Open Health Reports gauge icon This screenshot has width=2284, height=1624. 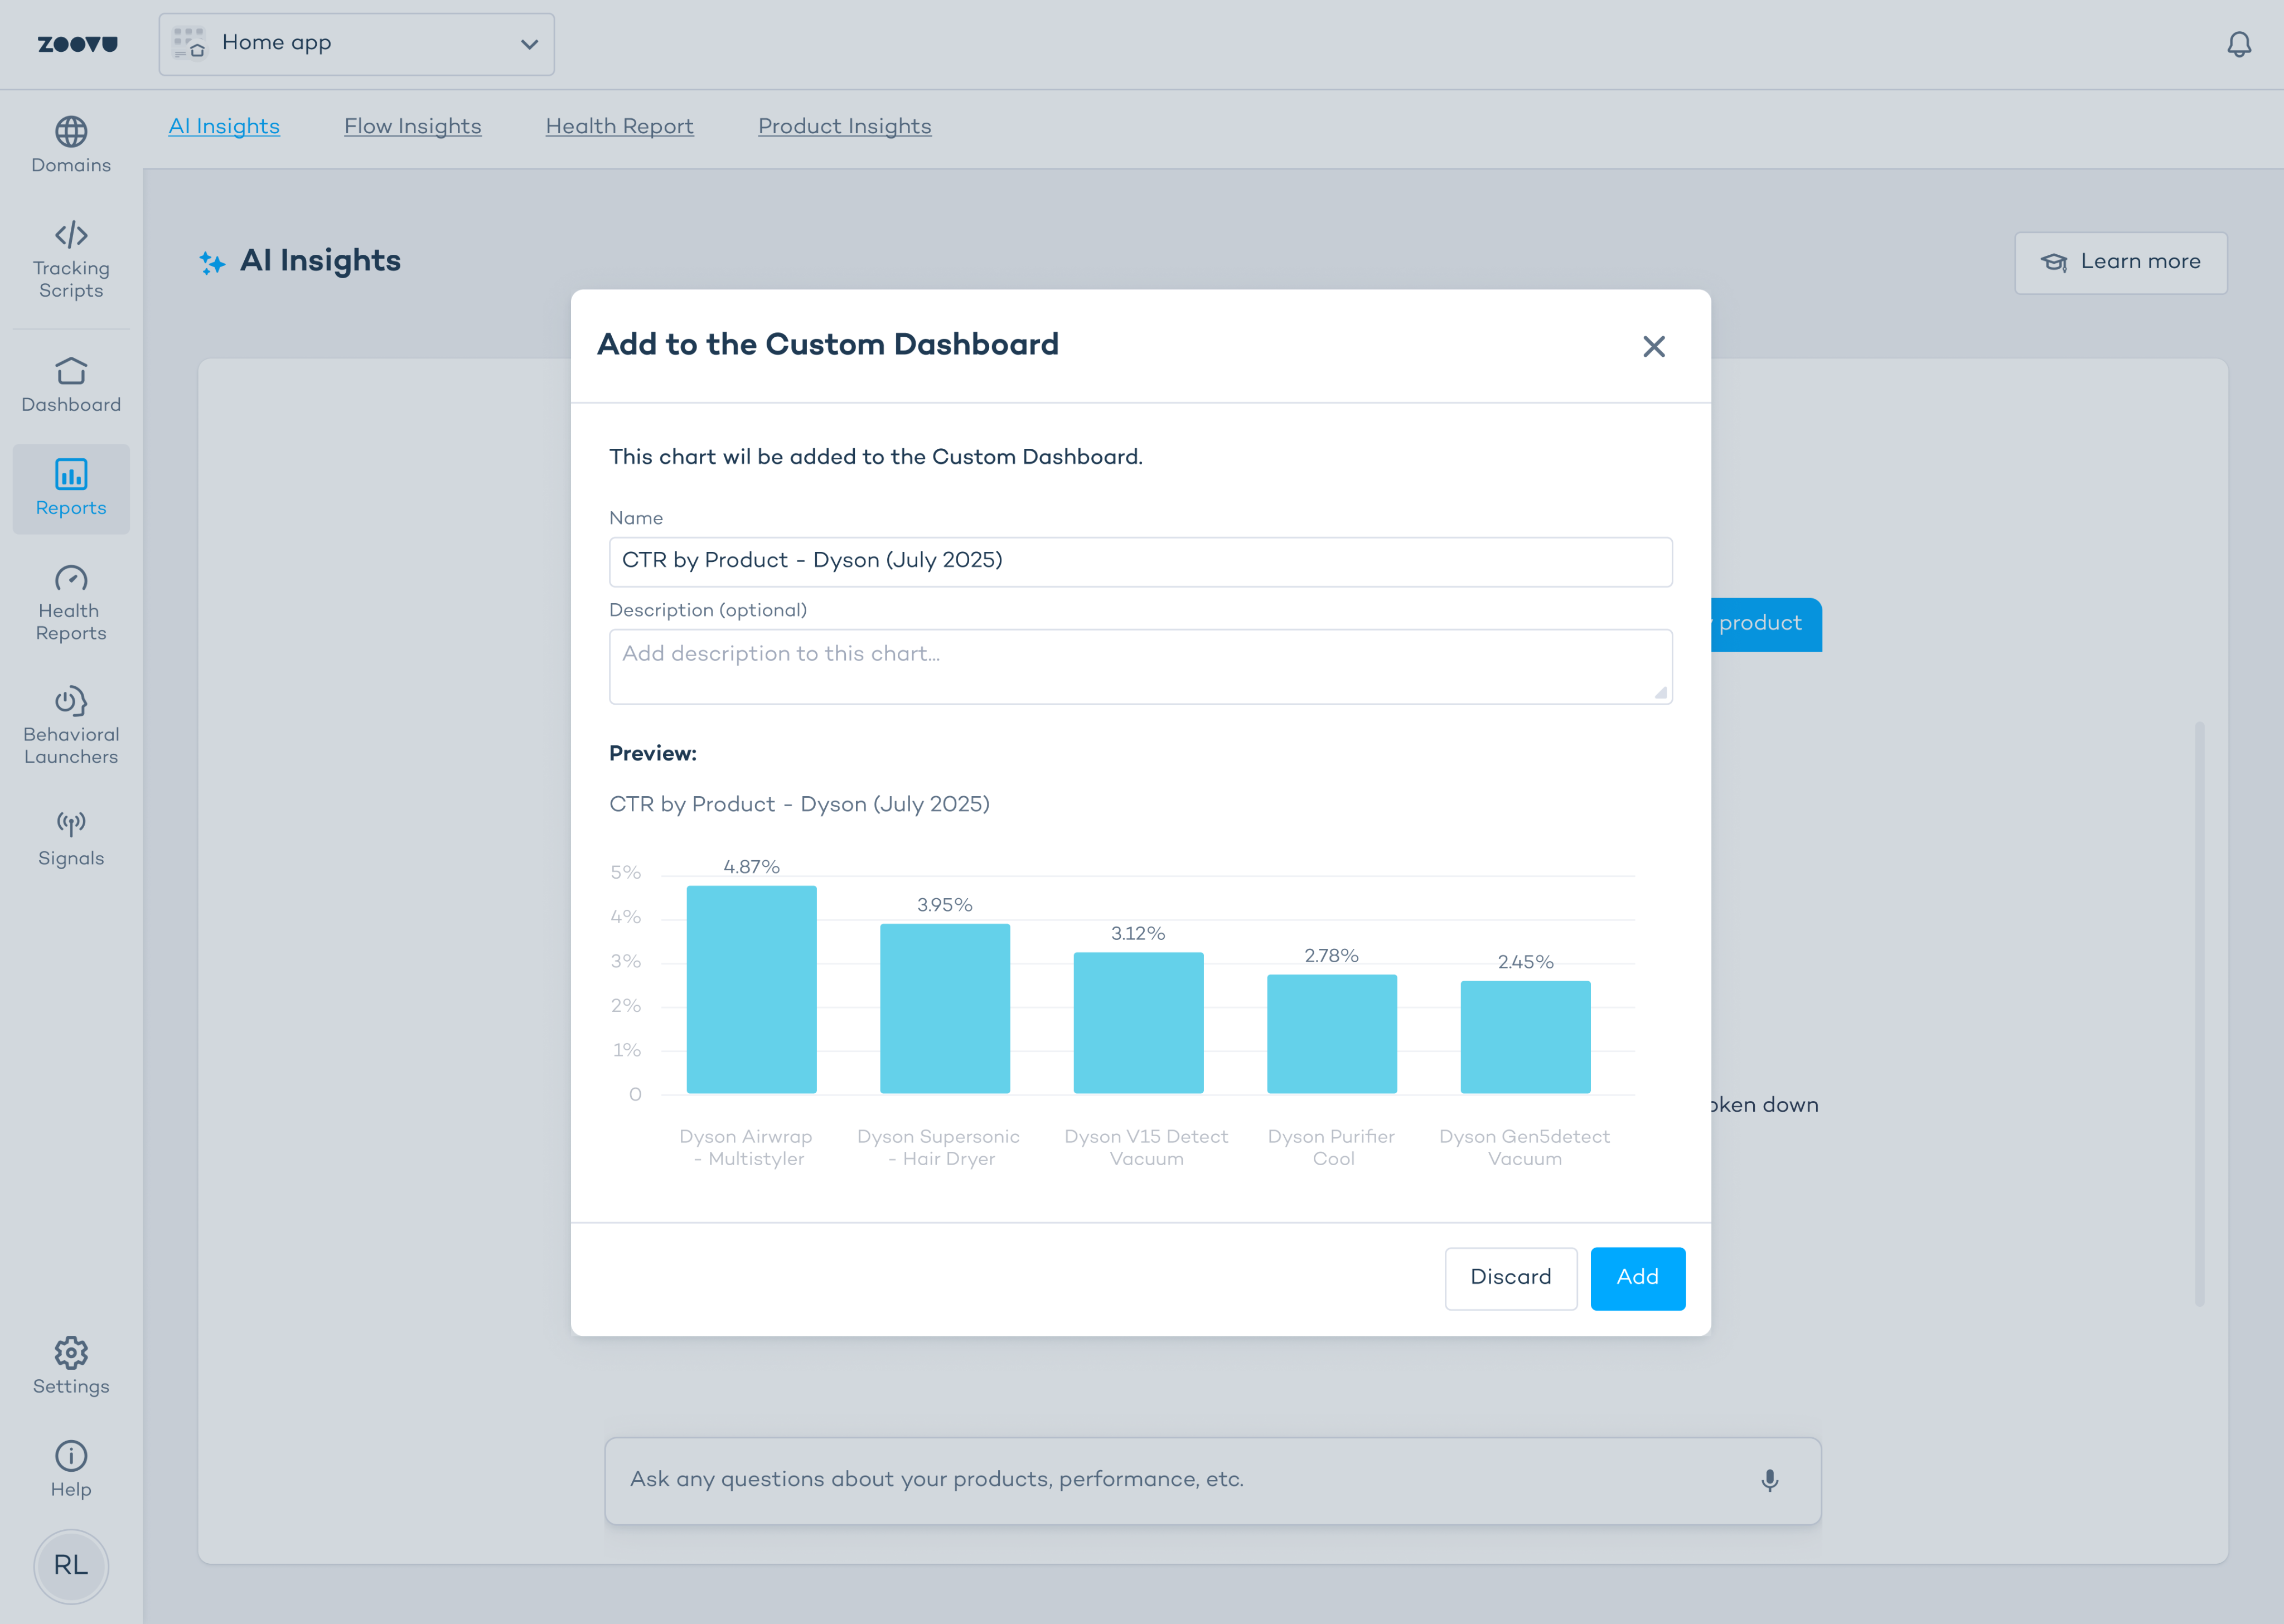pos(71,579)
